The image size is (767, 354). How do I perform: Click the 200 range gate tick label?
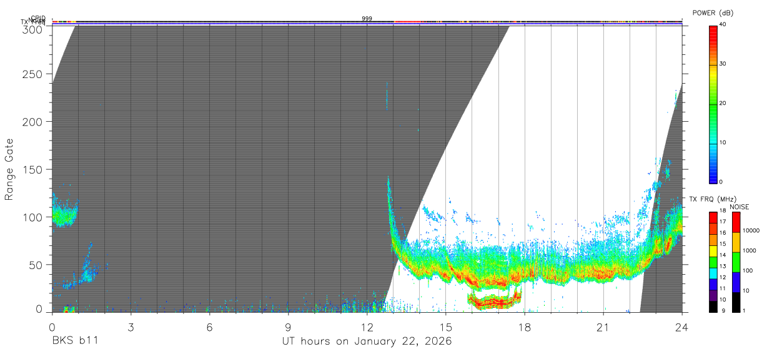point(32,121)
